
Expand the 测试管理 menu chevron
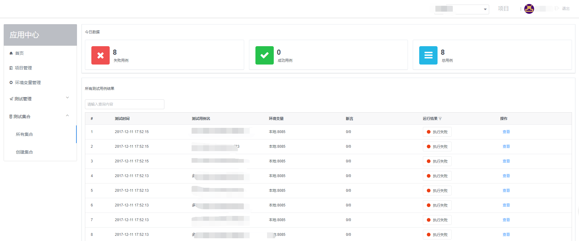[68, 98]
